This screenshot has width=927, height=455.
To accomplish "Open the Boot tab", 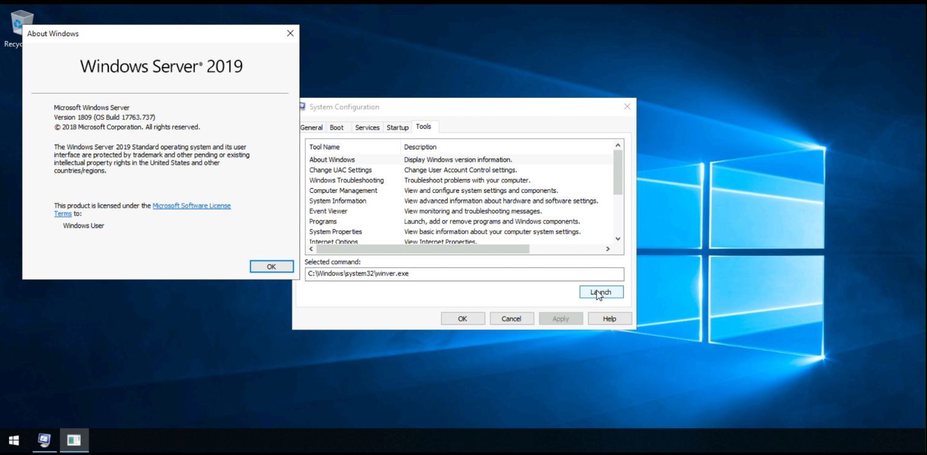I will click(x=337, y=127).
